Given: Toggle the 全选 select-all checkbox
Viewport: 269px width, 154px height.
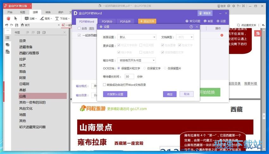Looking at the screenshot, I should (x=79, y=28).
